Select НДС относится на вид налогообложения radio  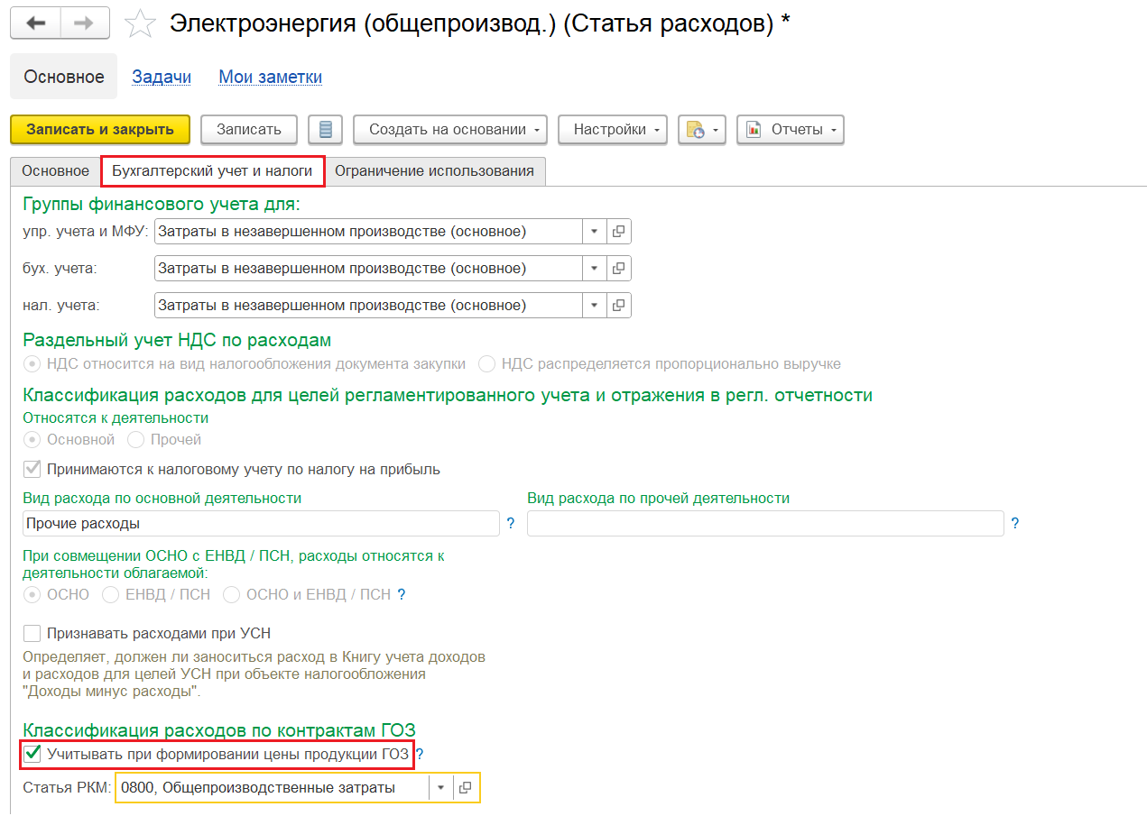point(32,364)
